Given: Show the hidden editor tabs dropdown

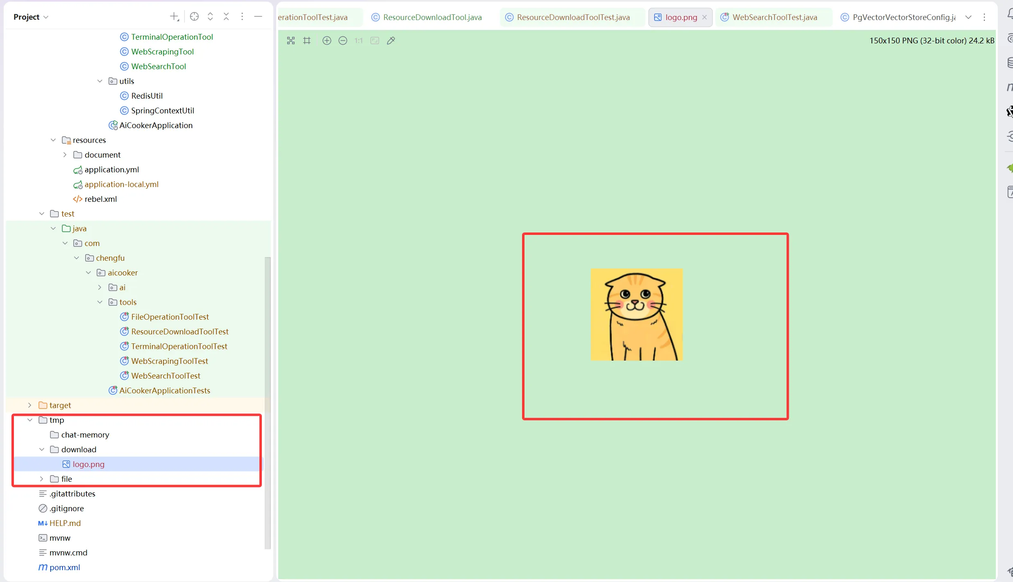Looking at the screenshot, I should [x=968, y=17].
